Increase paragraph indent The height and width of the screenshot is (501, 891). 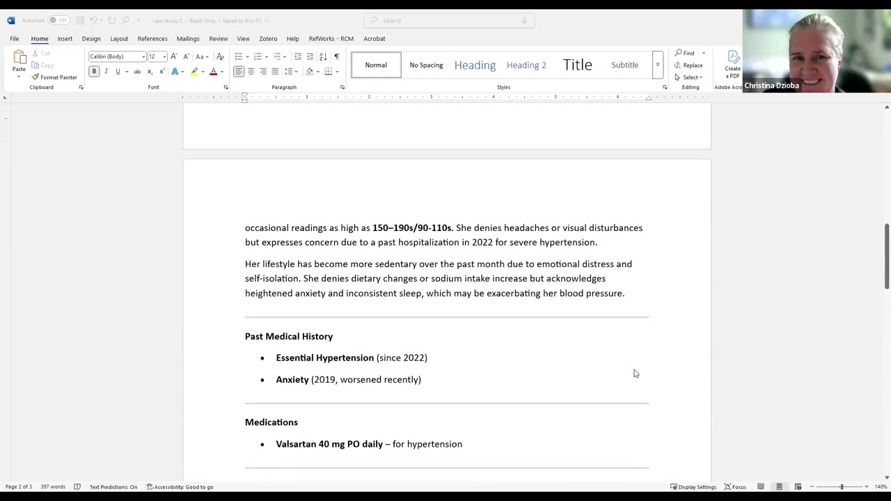310,56
